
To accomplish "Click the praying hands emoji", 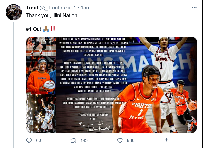I will [x=46, y=29].
